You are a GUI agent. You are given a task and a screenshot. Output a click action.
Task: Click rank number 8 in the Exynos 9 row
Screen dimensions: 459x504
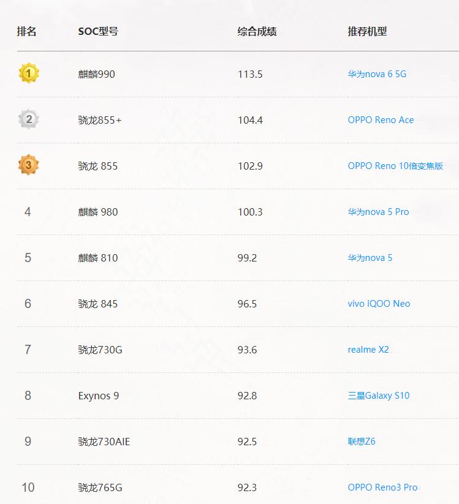pos(28,396)
